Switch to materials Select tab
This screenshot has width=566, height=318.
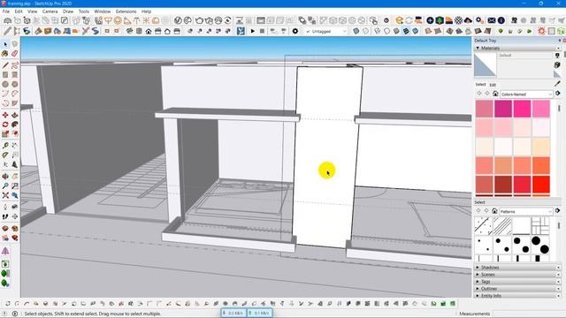click(x=480, y=85)
